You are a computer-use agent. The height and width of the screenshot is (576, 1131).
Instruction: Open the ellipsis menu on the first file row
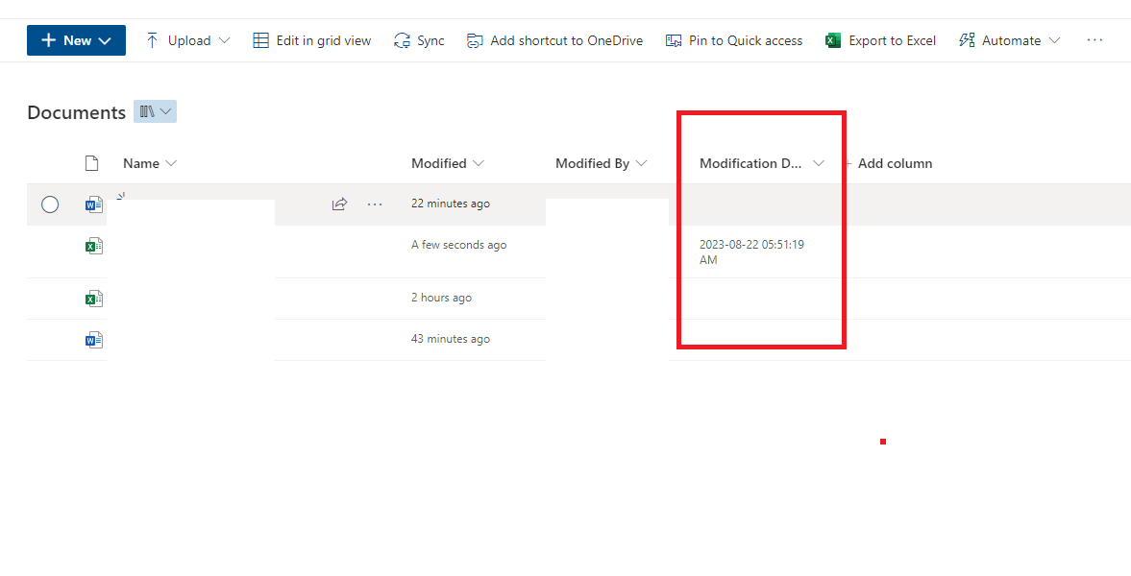(374, 204)
